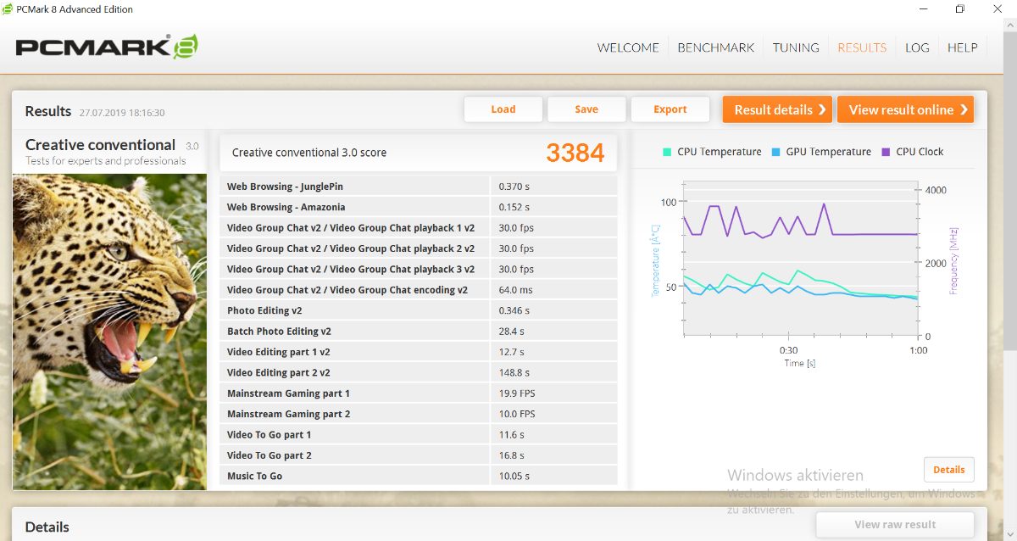Toggle CPU Temperature legend swatch
Image resolution: width=1017 pixels, height=541 pixels.
click(x=667, y=152)
